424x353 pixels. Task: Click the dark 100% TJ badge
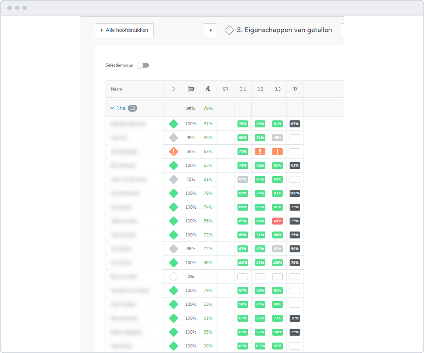295,193
